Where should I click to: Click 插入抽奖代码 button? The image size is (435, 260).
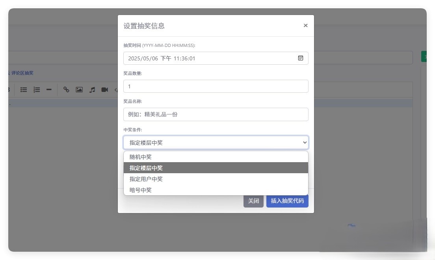pyautogui.click(x=287, y=201)
